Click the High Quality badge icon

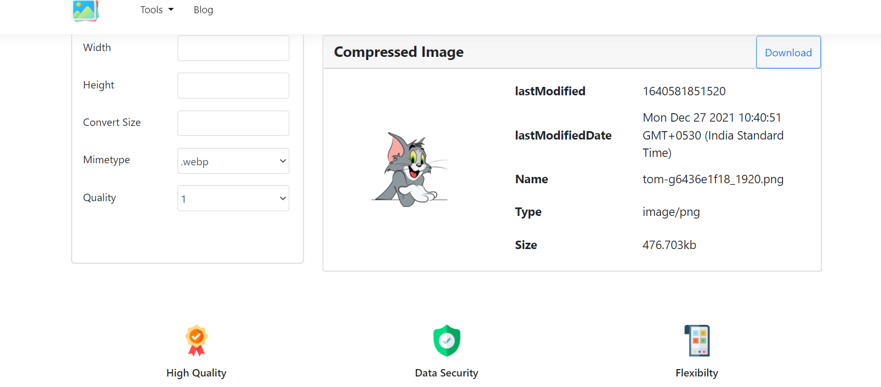[x=197, y=340]
